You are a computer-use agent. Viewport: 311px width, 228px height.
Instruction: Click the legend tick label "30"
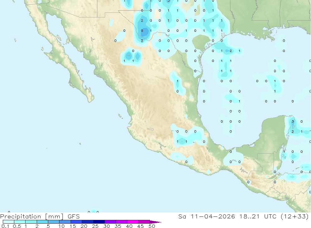coord(107,226)
